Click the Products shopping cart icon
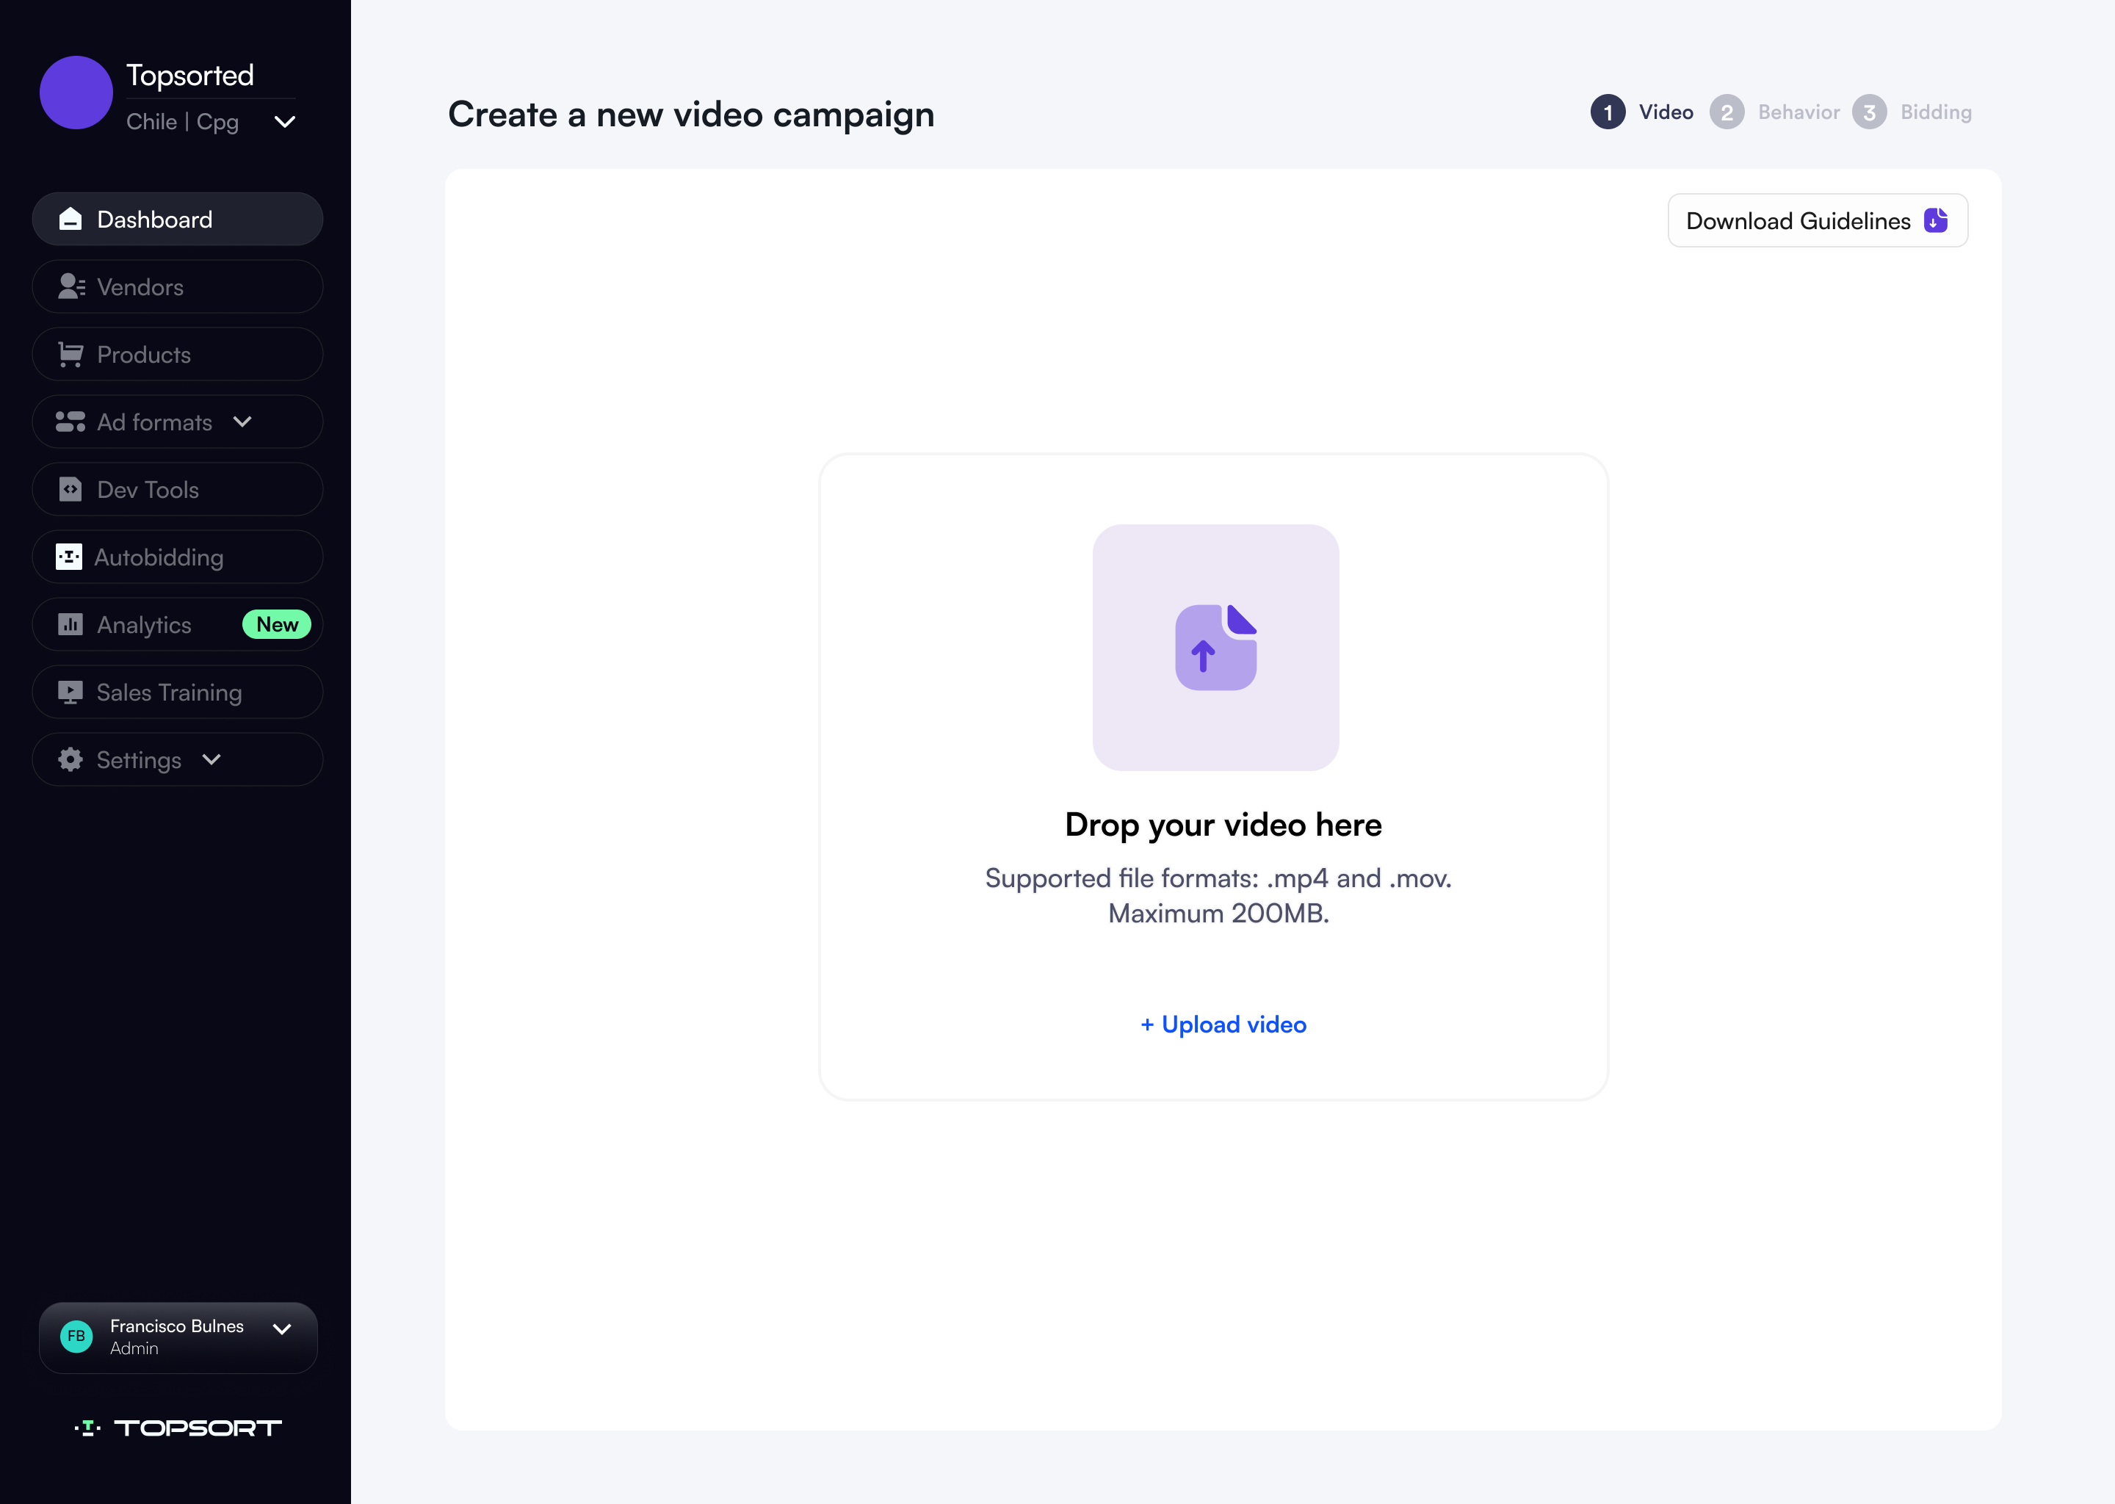This screenshot has width=2115, height=1504. point(70,355)
